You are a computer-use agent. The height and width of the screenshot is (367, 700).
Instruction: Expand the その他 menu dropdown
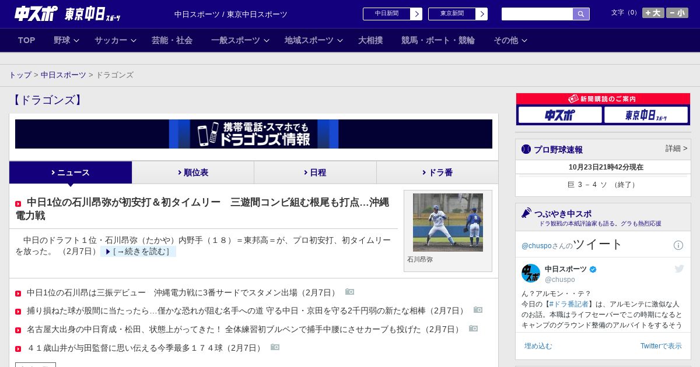coord(510,40)
